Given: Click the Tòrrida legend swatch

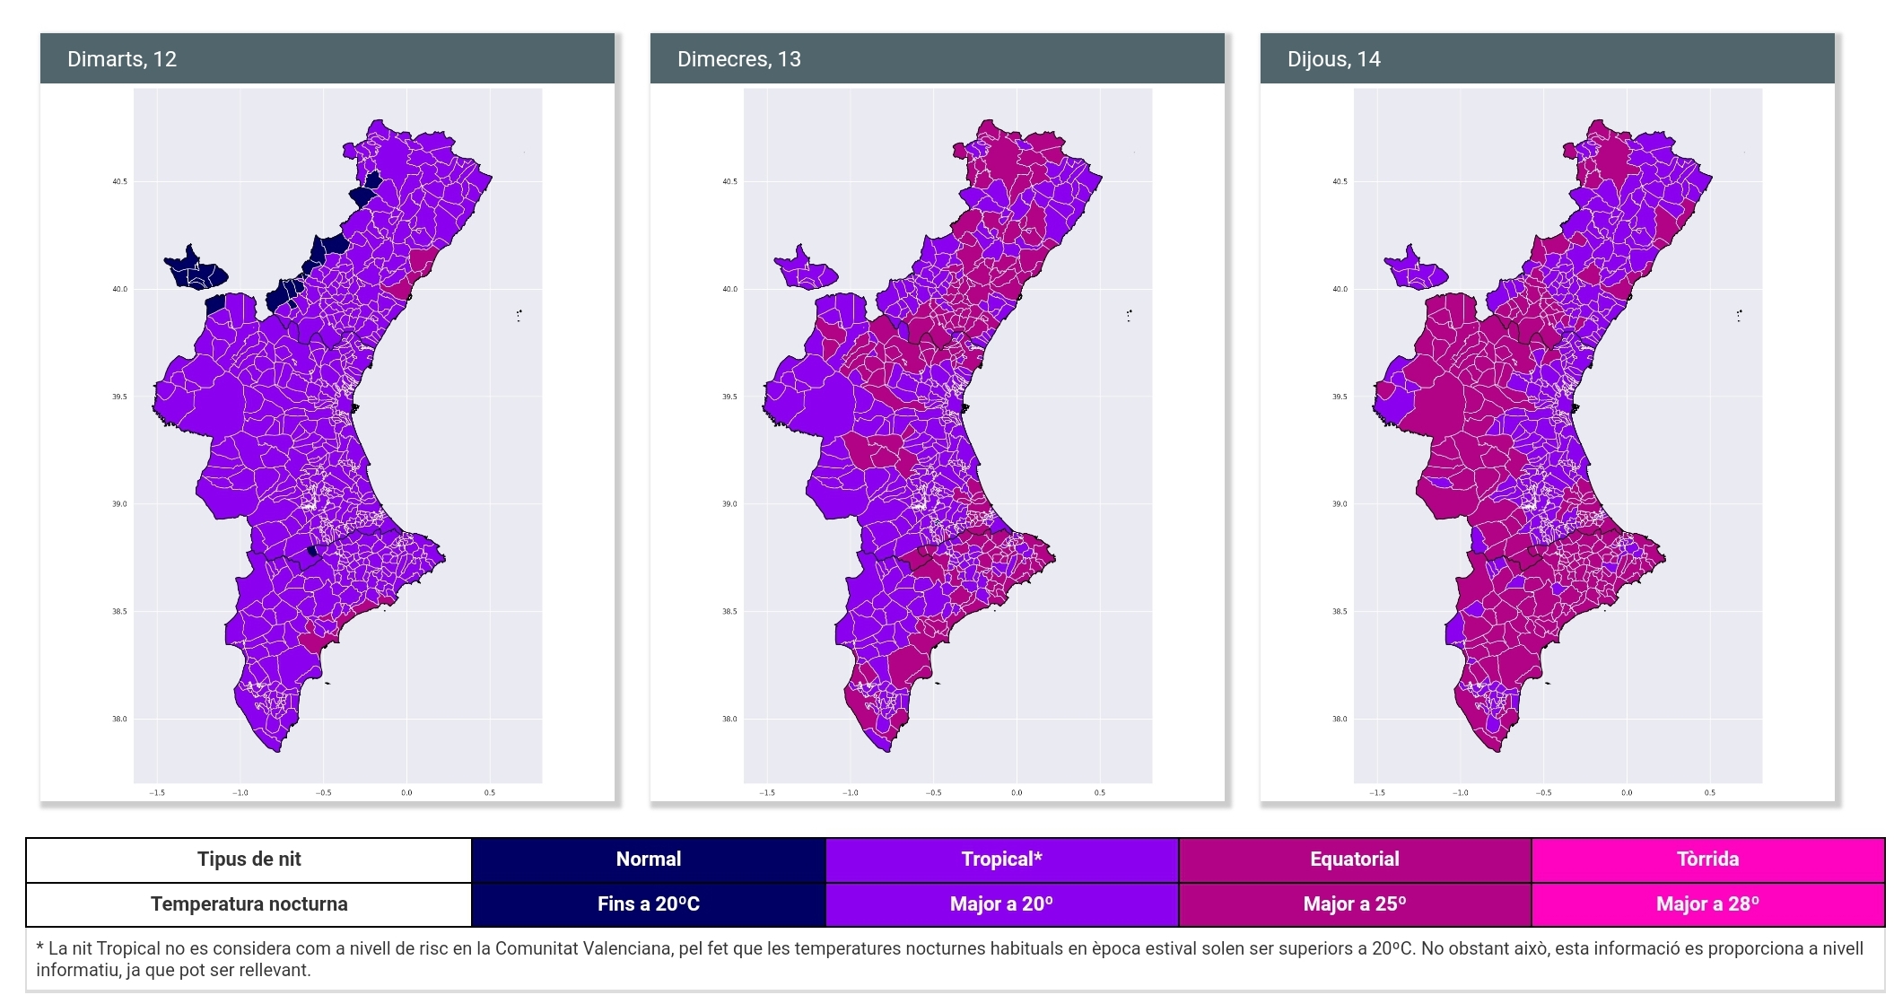Looking at the screenshot, I should (x=1707, y=860).
